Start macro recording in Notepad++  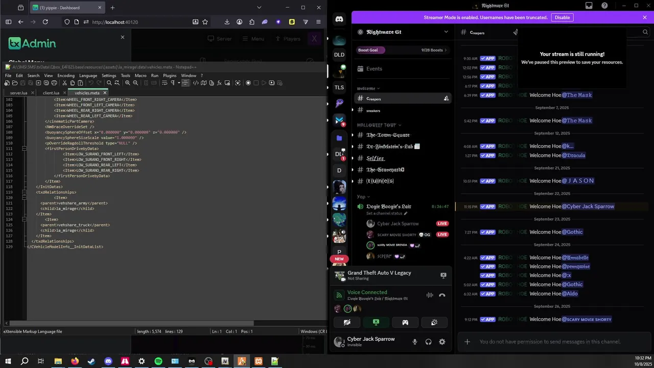coord(248,83)
